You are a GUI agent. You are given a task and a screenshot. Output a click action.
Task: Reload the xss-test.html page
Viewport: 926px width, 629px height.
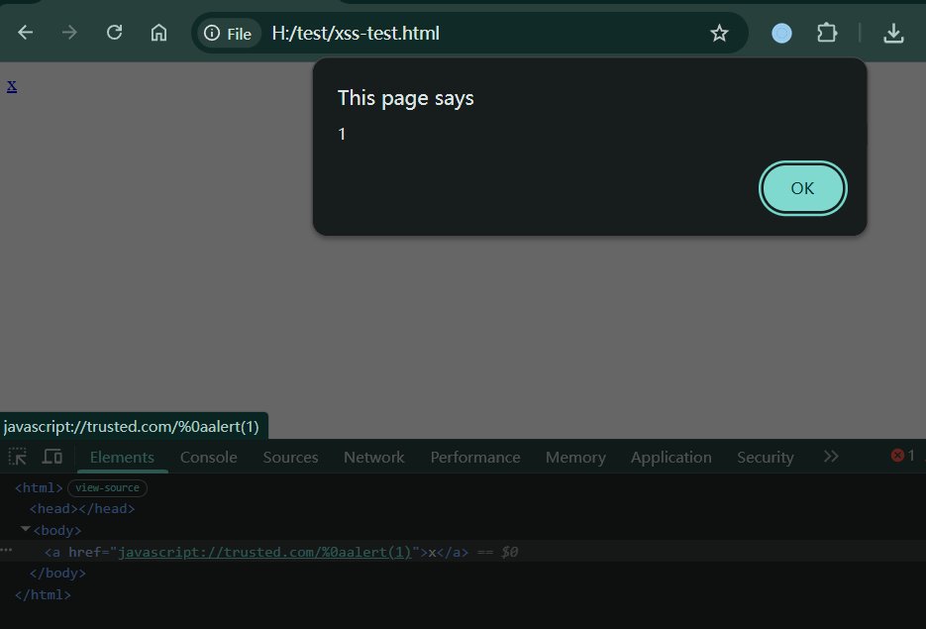(115, 33)
